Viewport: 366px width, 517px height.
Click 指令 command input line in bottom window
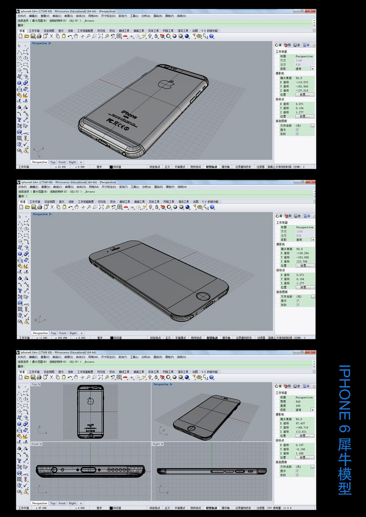pyautogui.click(x=164, y=366)
